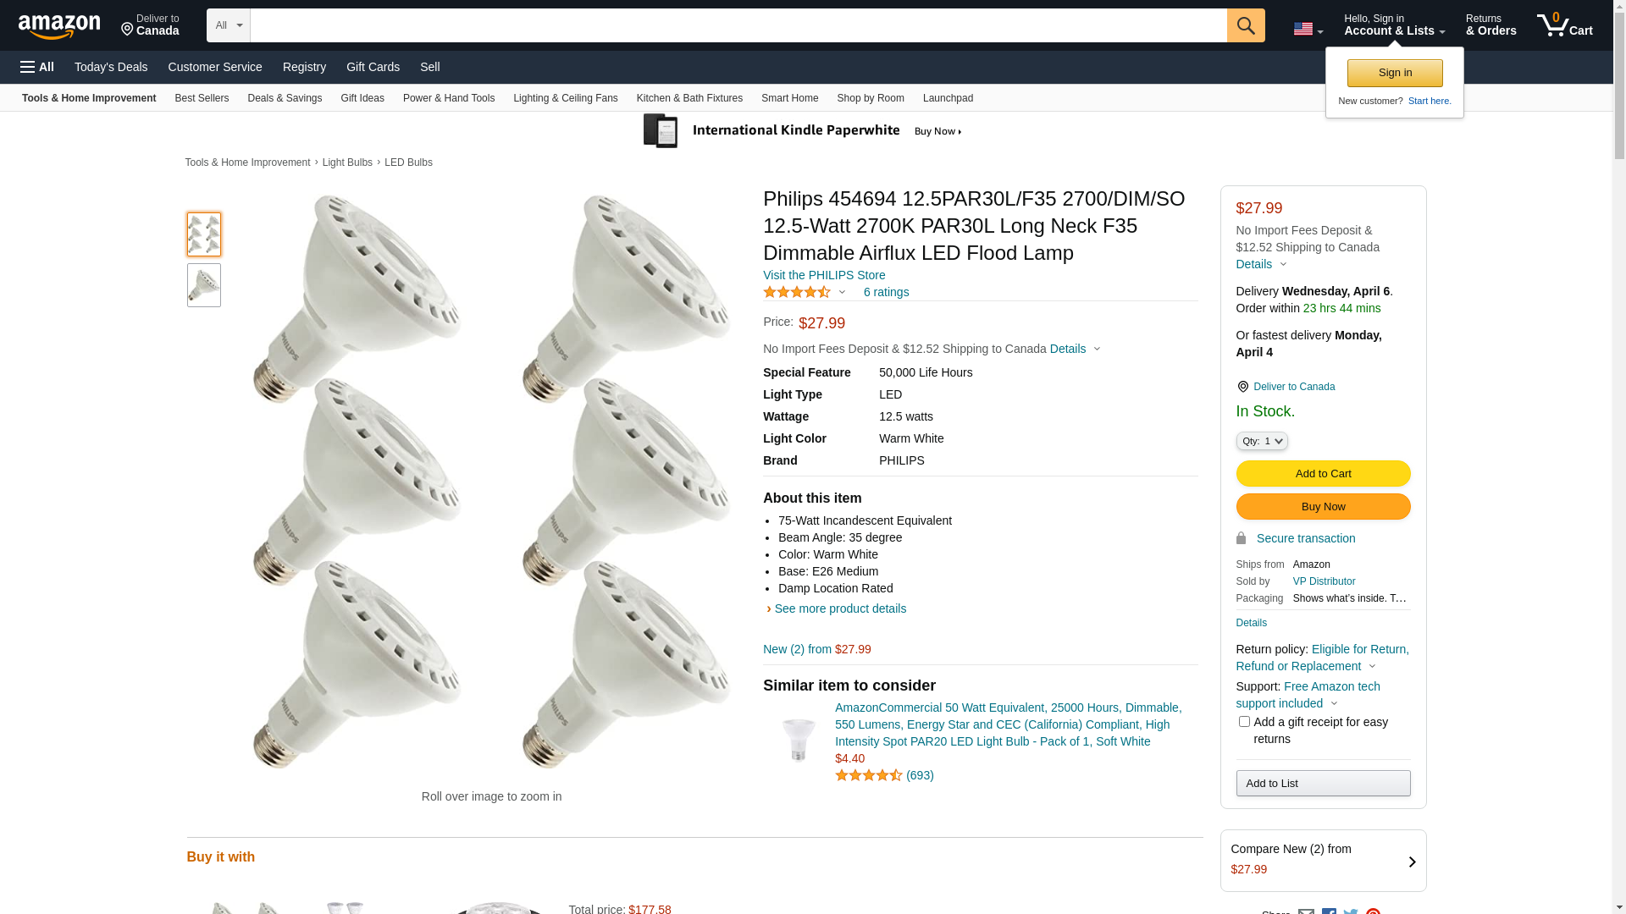
Task: Click into the Amazon search field
Action: point(738,25)
